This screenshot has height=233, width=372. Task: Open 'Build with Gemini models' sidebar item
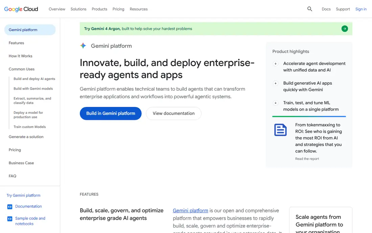(x=33, y=88)
